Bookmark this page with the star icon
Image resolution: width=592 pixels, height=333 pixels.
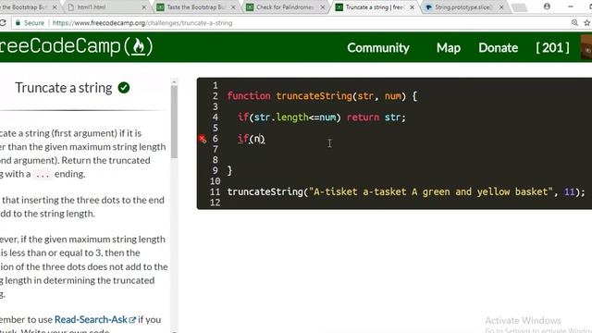tap(587, 23)
